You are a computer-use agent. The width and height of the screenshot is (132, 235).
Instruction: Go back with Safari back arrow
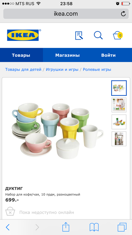[x=8, y=227]
